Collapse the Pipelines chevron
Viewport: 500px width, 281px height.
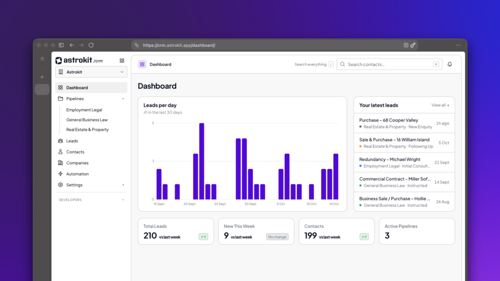[x=123, y=99]
